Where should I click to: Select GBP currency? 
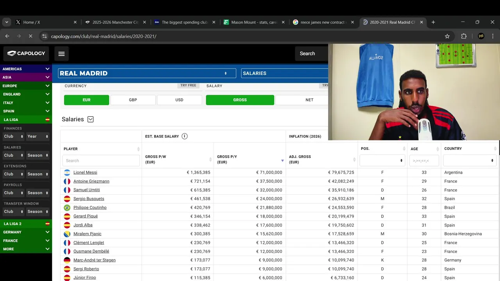tap(133, 100)
